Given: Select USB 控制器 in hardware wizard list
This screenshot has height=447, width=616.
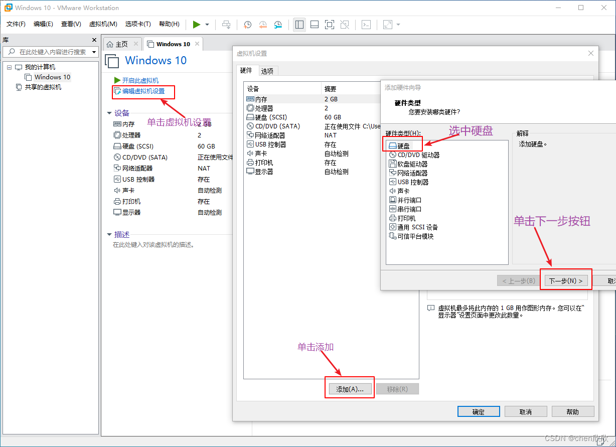Looking at the screenshot, I should 409,182.
